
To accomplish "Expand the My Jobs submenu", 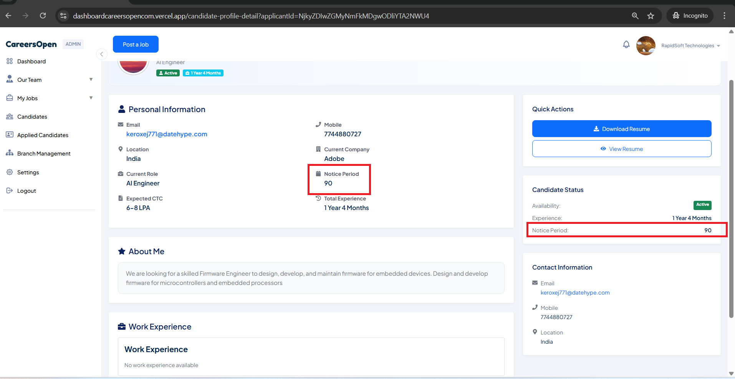I will pos(91,98).
